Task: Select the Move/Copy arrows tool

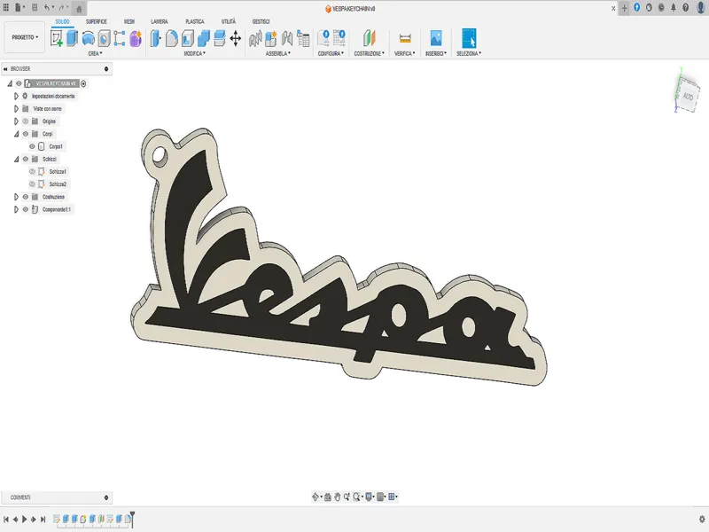Action: point(236,38)
